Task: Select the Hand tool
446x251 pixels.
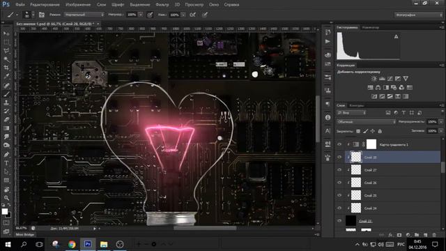Action: pos(6,189)
